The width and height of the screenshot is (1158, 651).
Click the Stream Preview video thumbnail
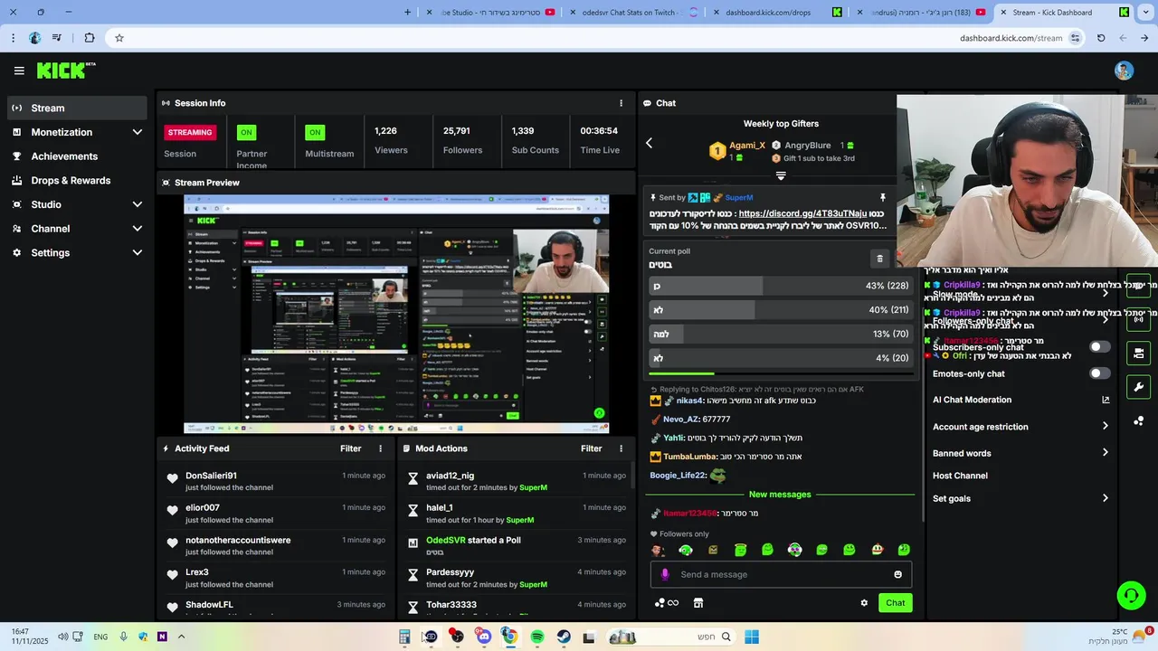[x=396, y=314]
